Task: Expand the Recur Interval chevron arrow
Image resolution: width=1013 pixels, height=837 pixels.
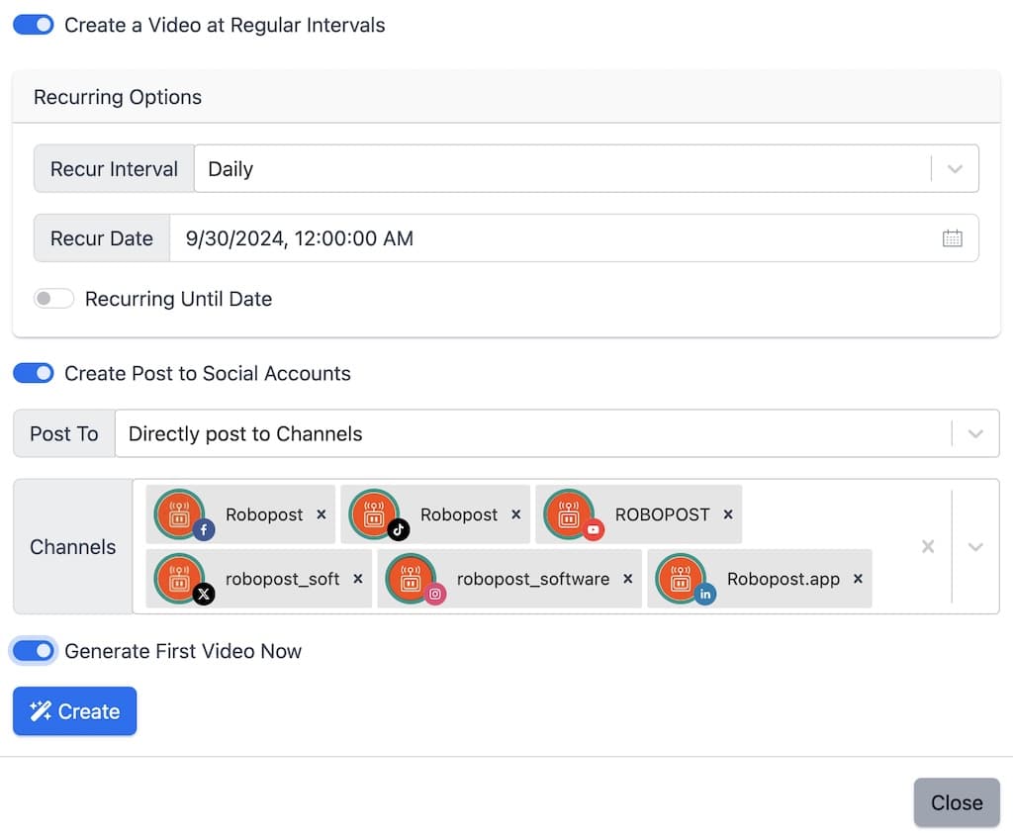Action: 955,169
